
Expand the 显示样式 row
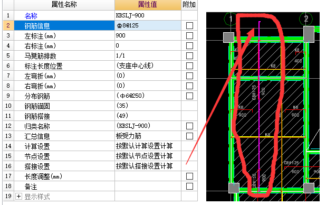18,196
